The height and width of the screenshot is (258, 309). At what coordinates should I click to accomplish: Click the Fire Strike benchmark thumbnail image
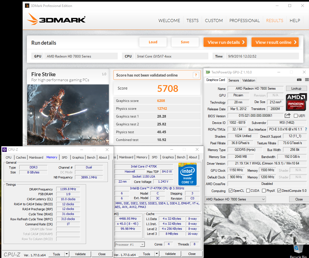coord(68,114)
